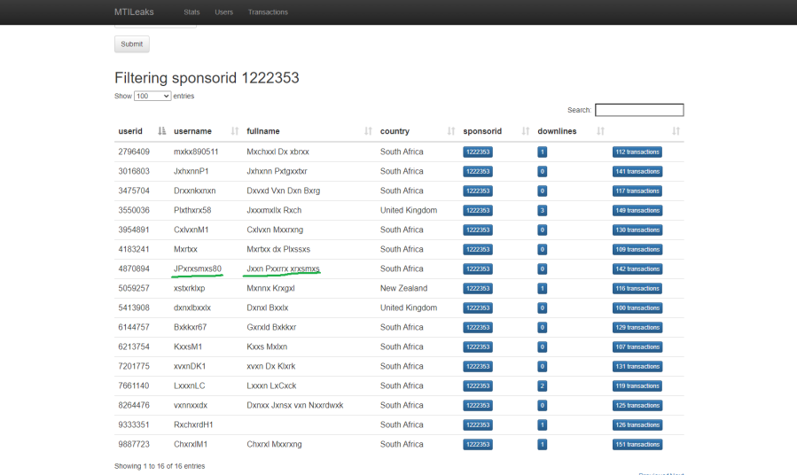The width and height of the screenshot is (797, 475).
Task: Sort by country column arrows icon
Action: click(450, 131)
